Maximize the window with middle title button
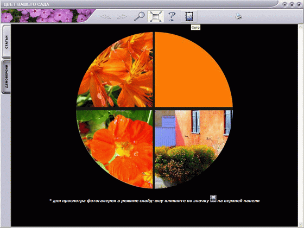 tap(292, 4)
